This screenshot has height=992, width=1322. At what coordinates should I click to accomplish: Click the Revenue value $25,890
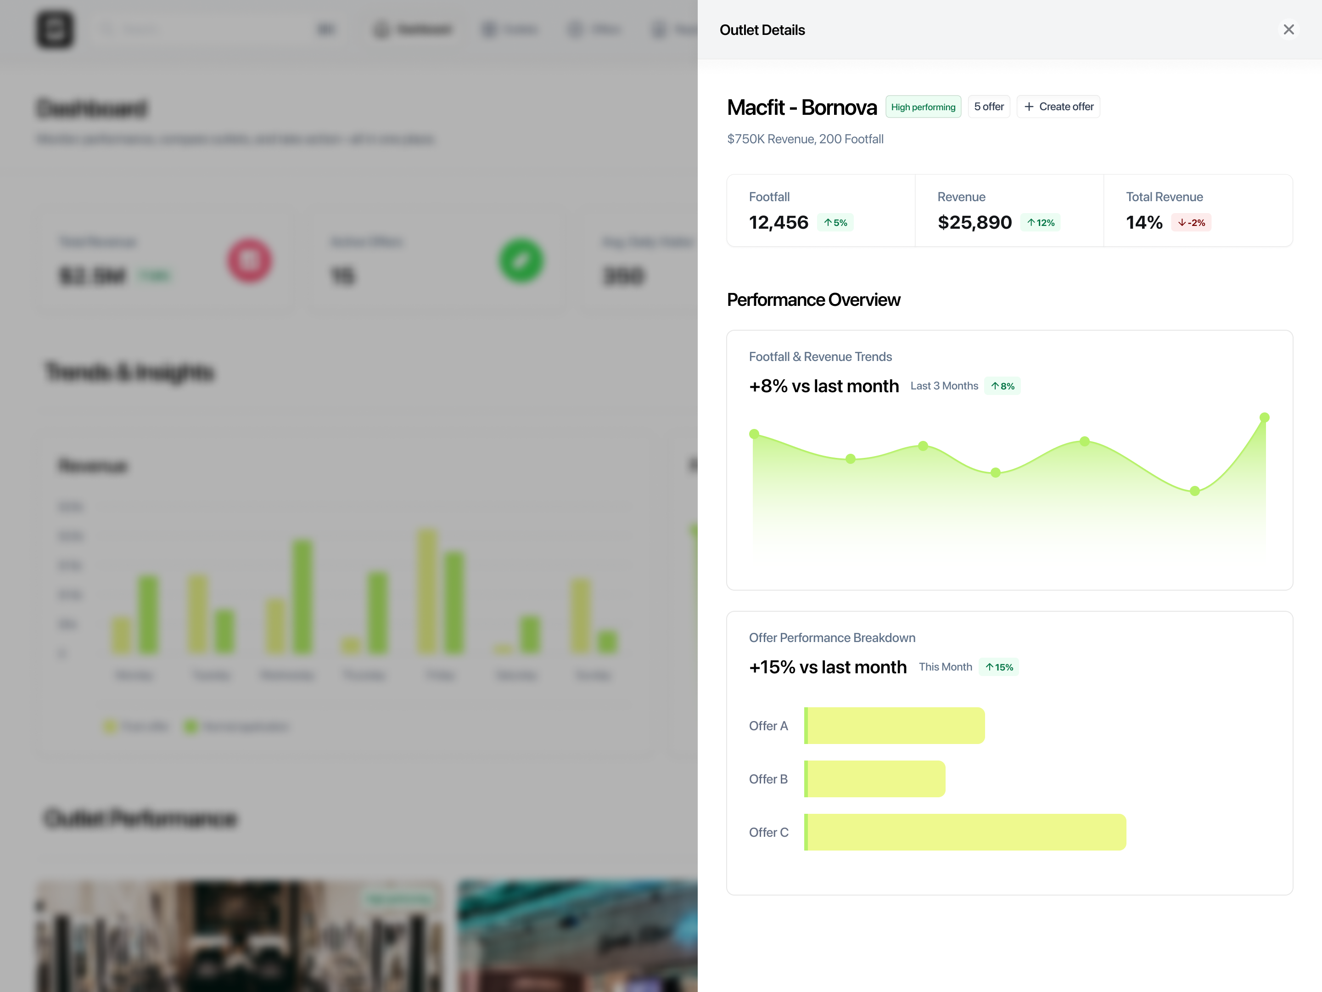point(974,222)
